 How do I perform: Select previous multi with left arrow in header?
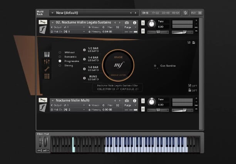click(131, 13)
